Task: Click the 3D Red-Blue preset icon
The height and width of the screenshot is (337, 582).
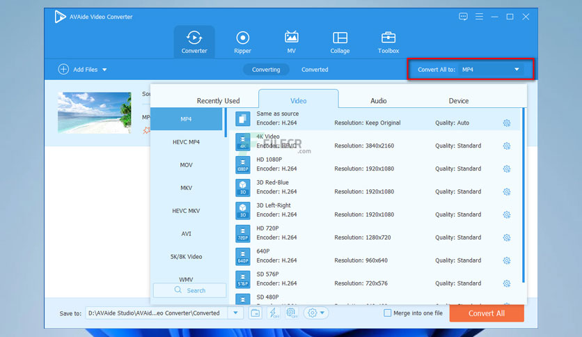Action: tap(243, 188)
